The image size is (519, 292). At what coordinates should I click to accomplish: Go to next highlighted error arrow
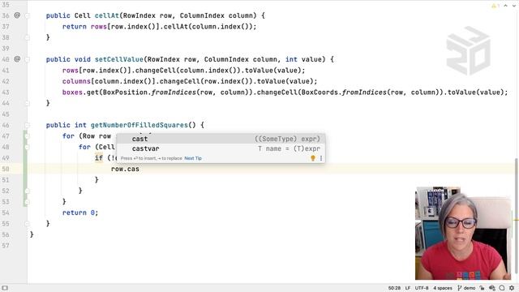coord(514,6)
